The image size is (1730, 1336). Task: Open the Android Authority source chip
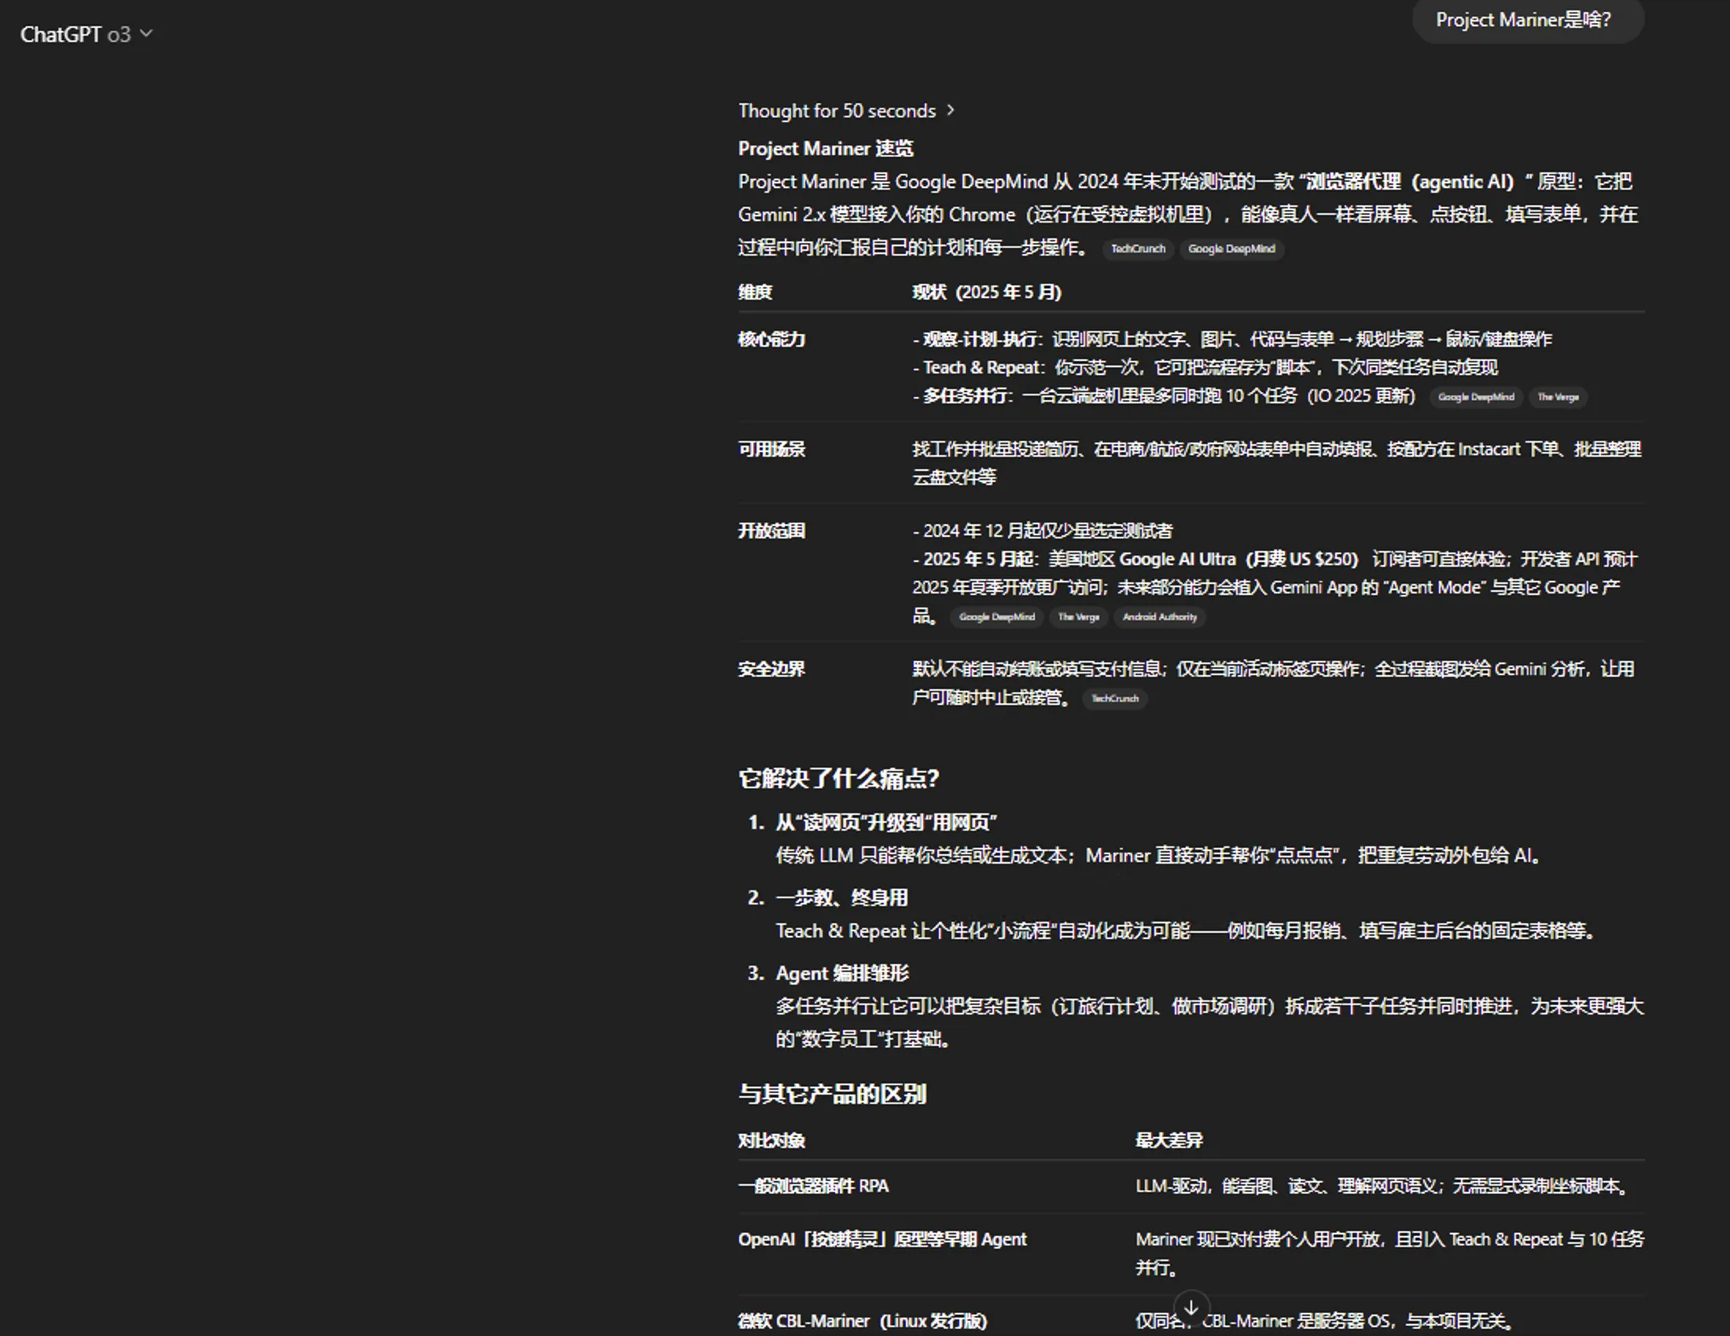point(1160,618)
